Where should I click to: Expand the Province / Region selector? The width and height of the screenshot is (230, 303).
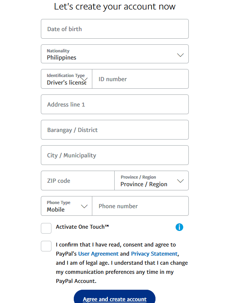click(x=148, y=181)
